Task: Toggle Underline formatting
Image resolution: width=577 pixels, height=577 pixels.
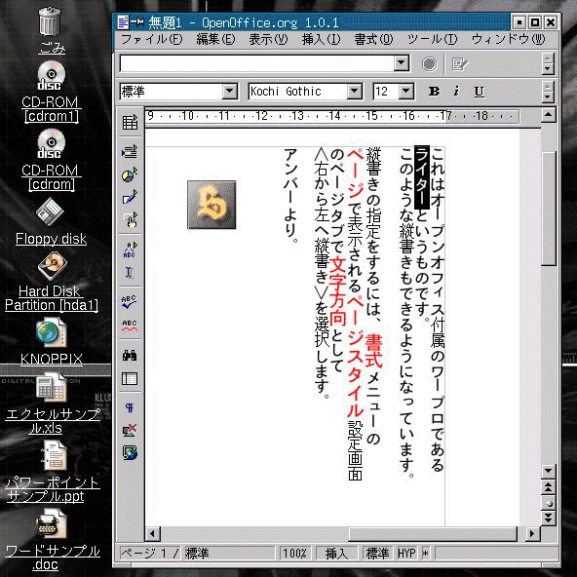Action: (x=480, y=92)
